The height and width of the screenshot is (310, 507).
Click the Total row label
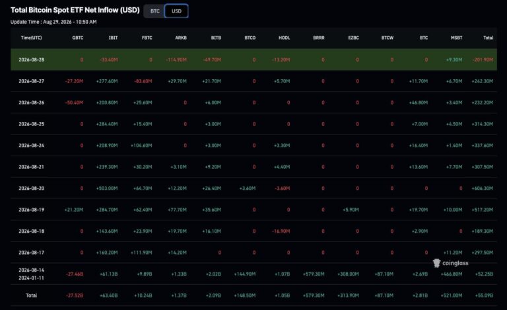tap(32, 295)
